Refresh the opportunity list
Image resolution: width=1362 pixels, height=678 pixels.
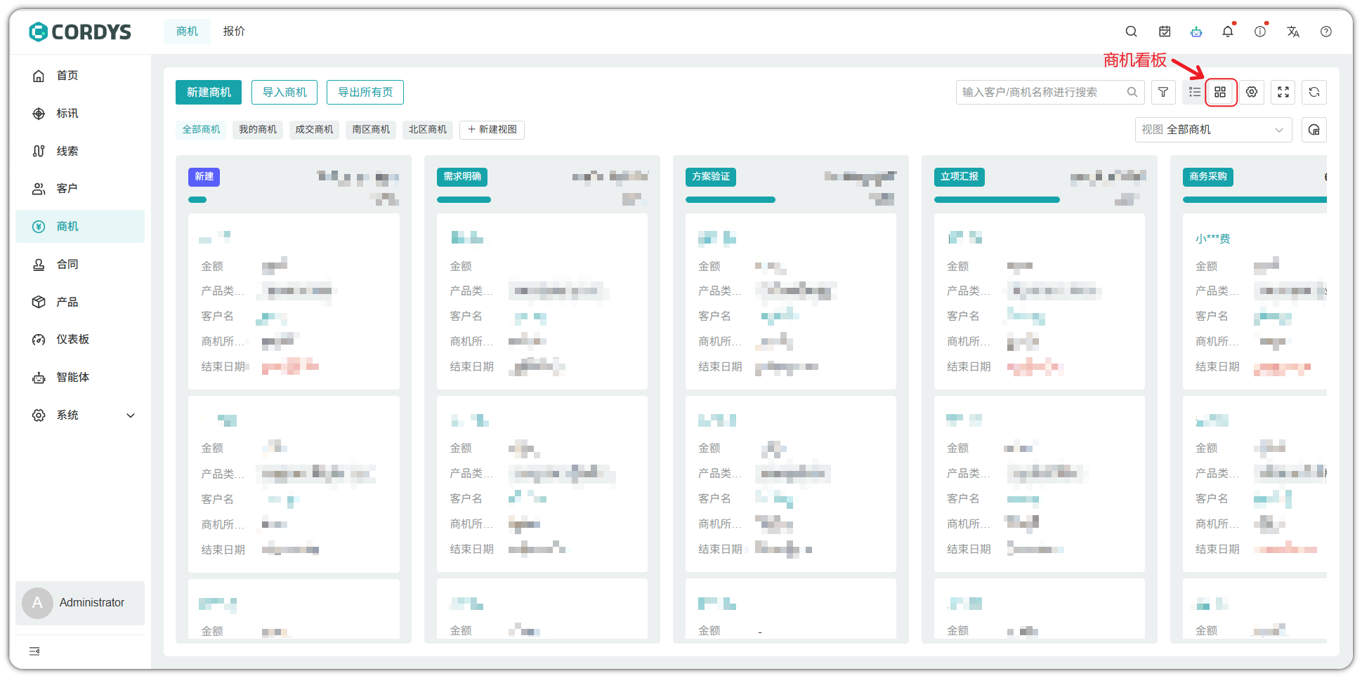point(1314,92)
